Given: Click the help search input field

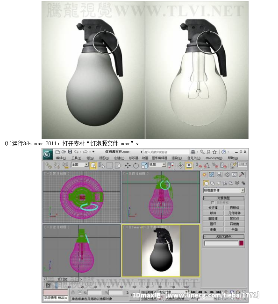Looking at the screenshot, I should pyautogui.click(x=166, y=152).
